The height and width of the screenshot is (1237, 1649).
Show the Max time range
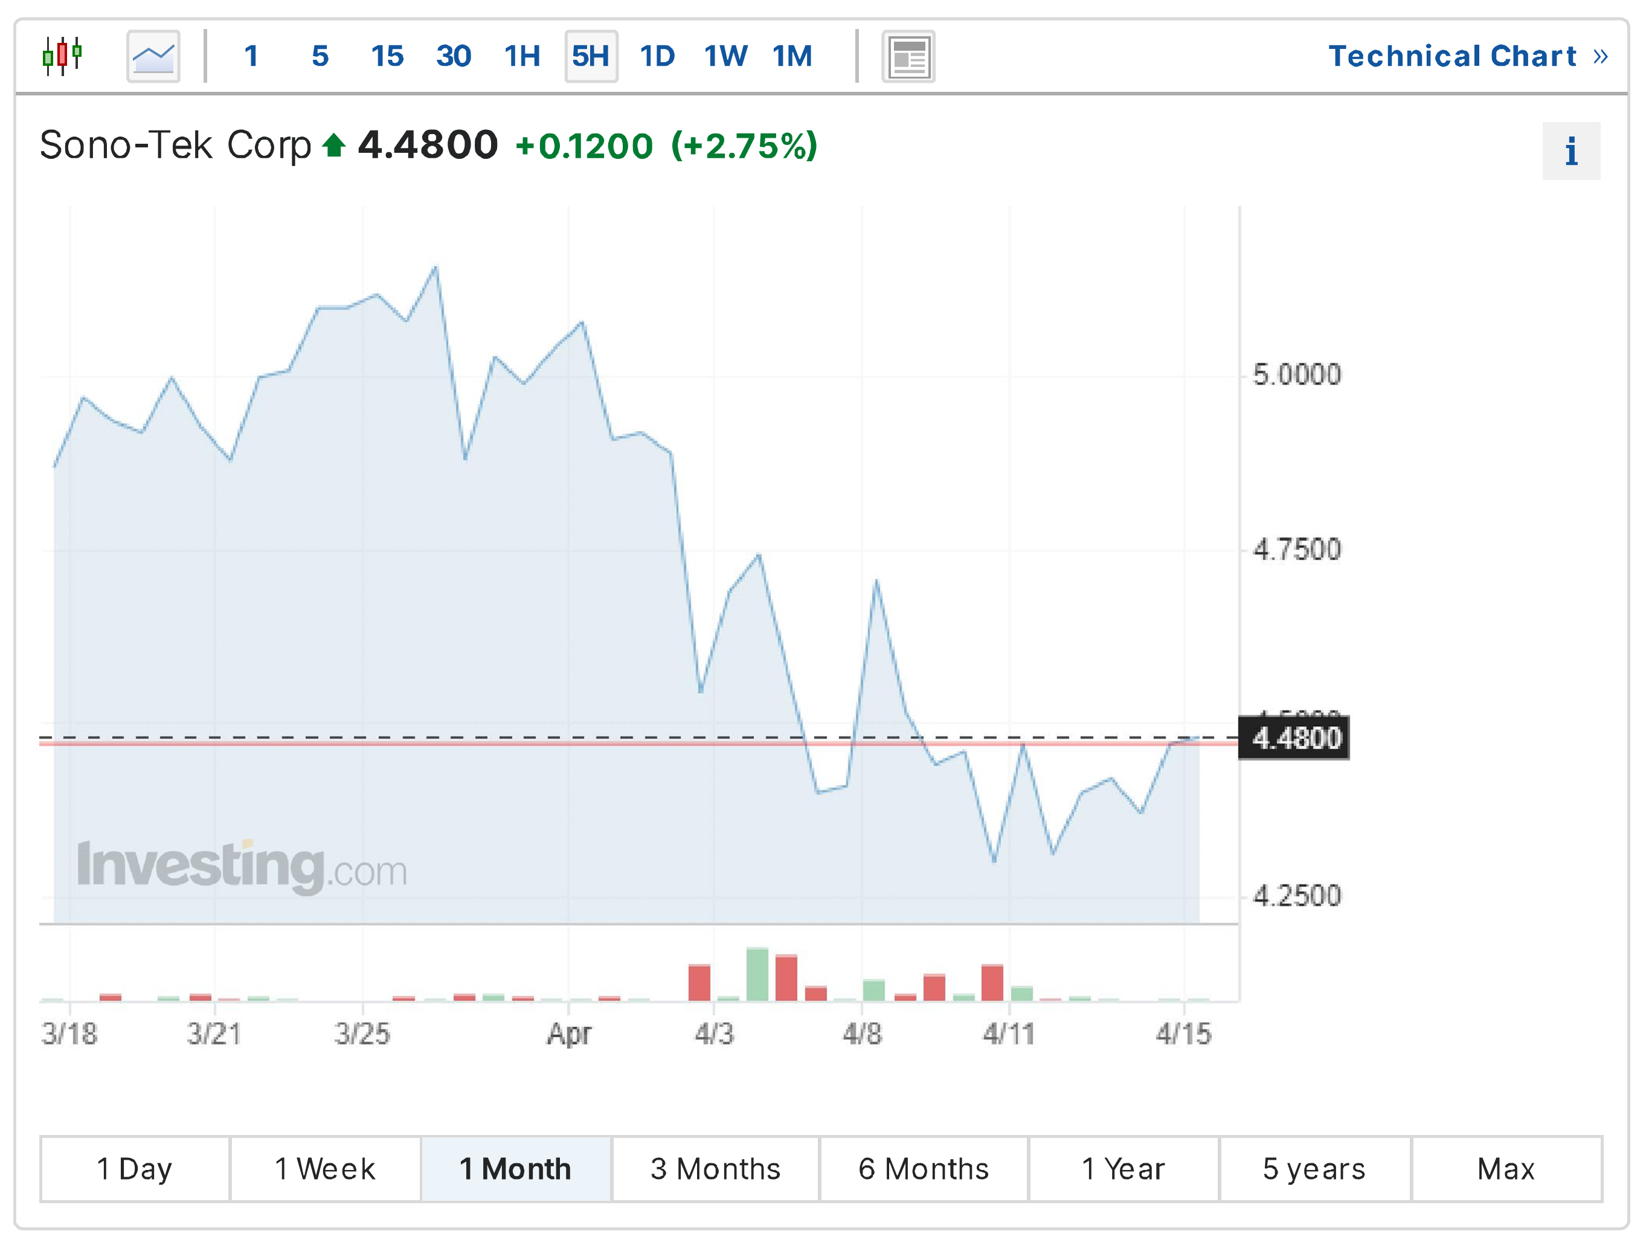coord(1506,1168)
